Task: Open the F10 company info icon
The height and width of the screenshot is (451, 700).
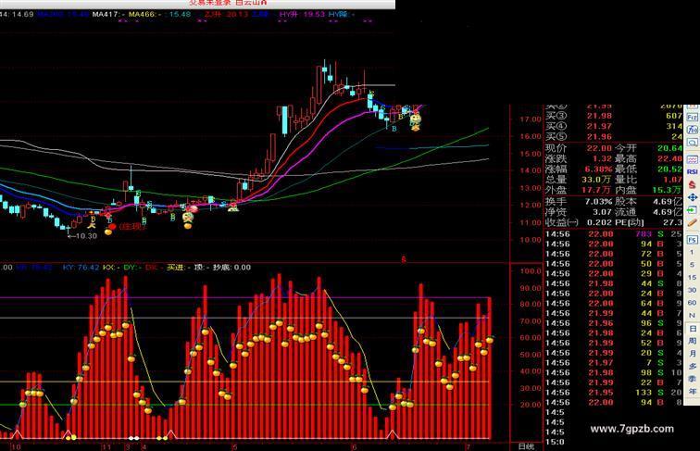Action: 692,117
